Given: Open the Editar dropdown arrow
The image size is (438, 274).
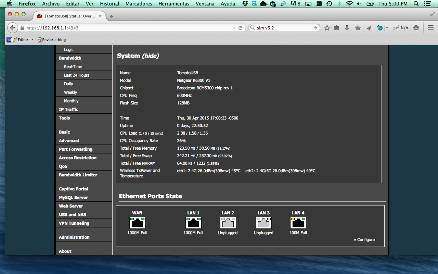Looking at the screenshot, I should pyautogui.click(x=33, y=40).
